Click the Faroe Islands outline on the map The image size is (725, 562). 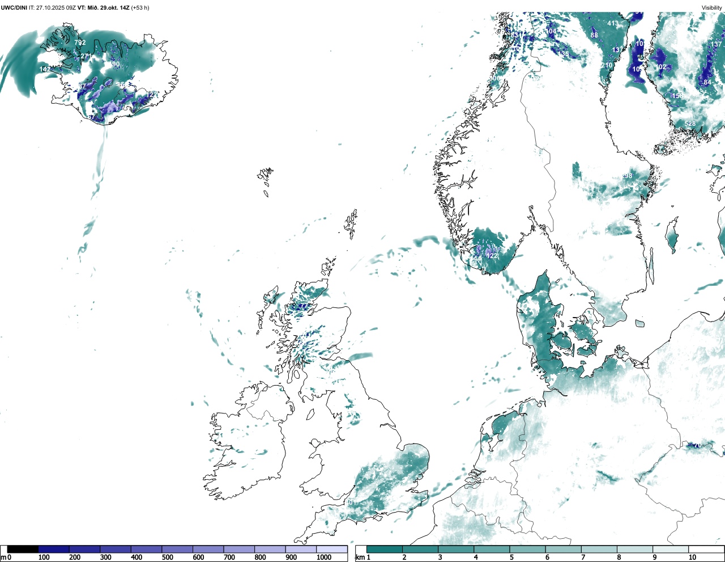(x=266, y=181)
